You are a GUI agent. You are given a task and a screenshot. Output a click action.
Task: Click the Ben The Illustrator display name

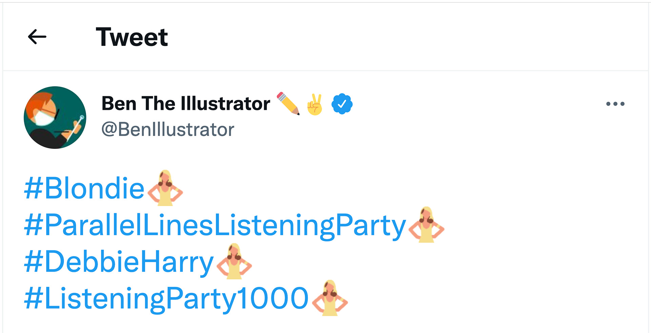tap(186, 103)
